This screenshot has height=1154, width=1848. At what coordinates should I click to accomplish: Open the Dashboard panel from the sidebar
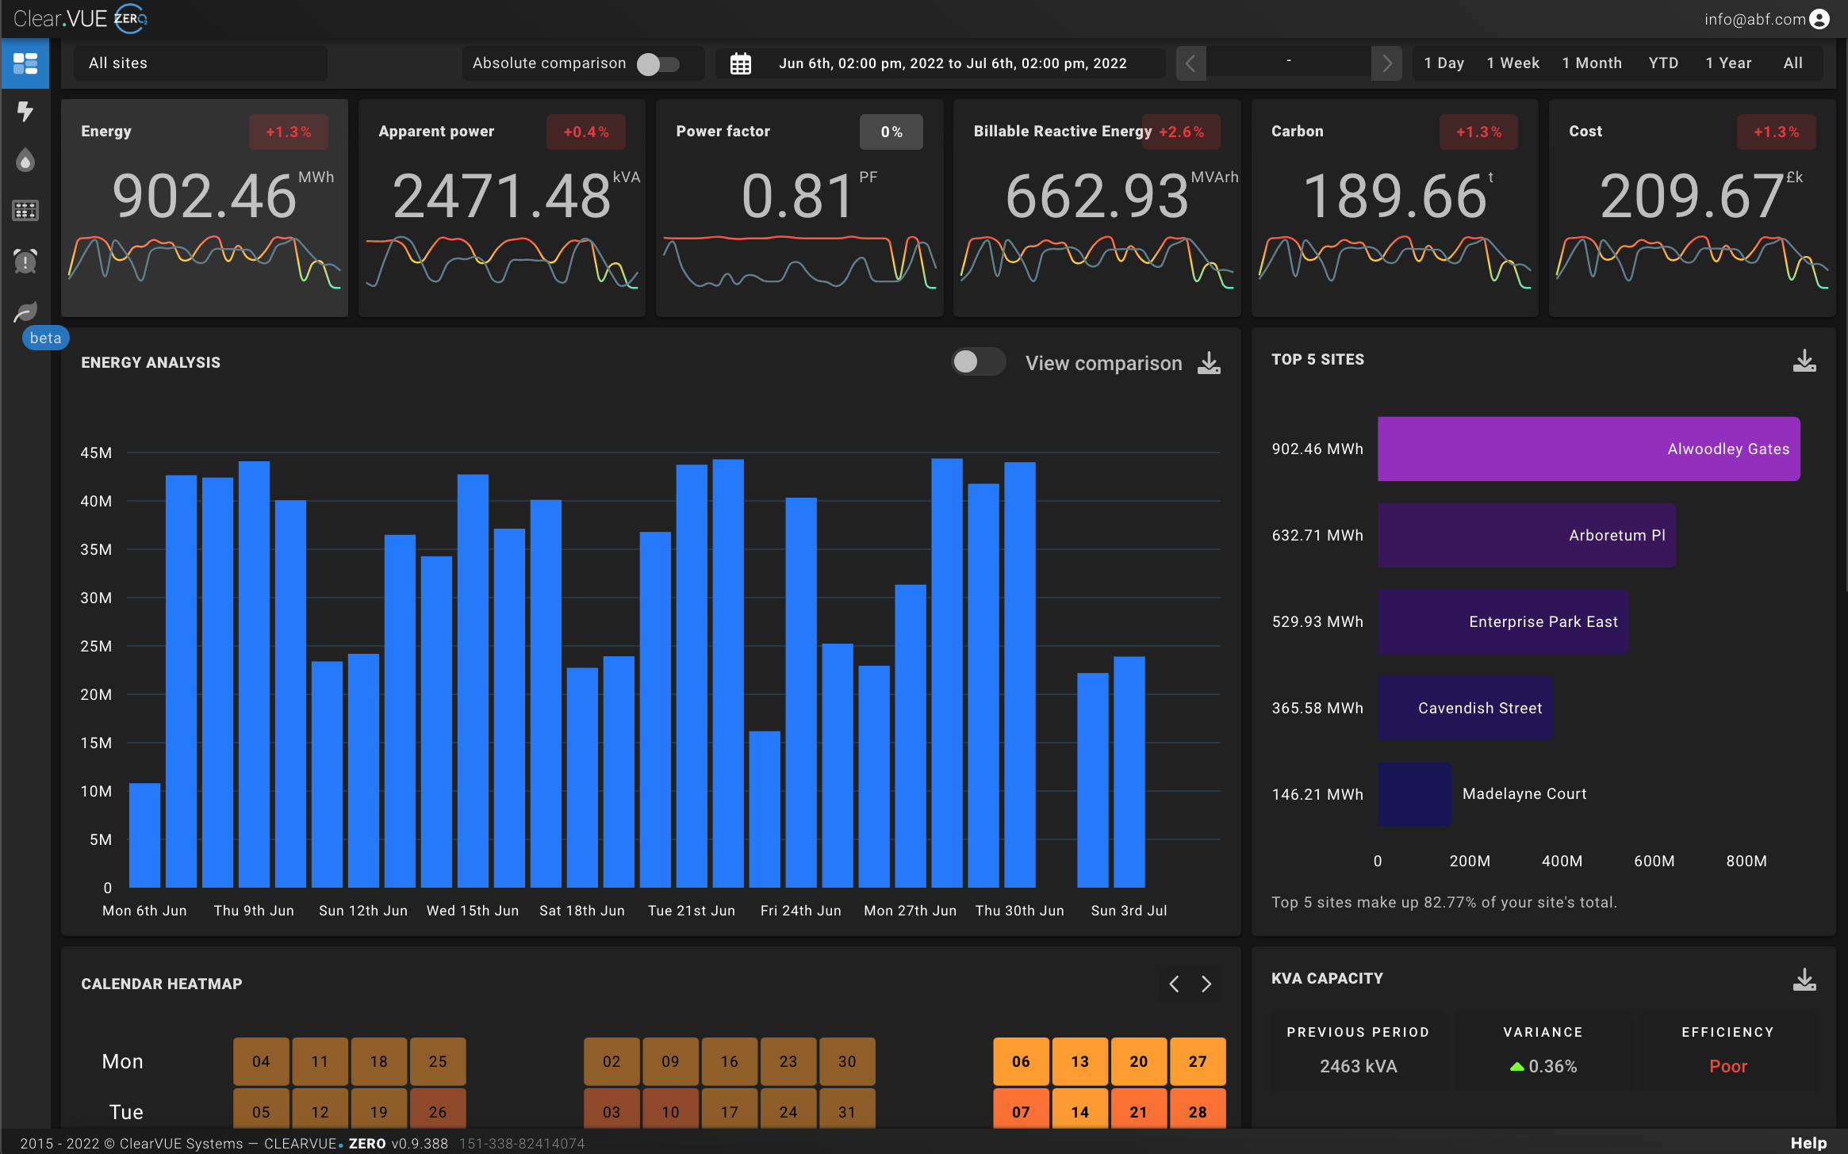25,63
